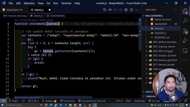Open the Go menu
Viewport: 190px width, 107px height.
pos(48,3)
